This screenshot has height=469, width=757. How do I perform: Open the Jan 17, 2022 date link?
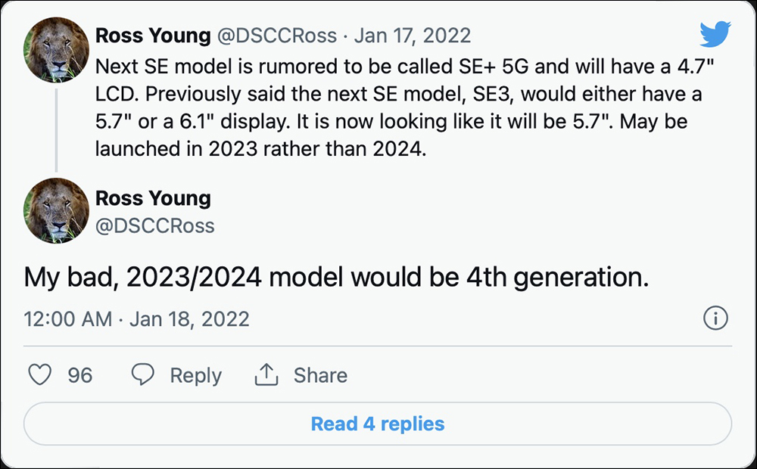pos(413,36)
